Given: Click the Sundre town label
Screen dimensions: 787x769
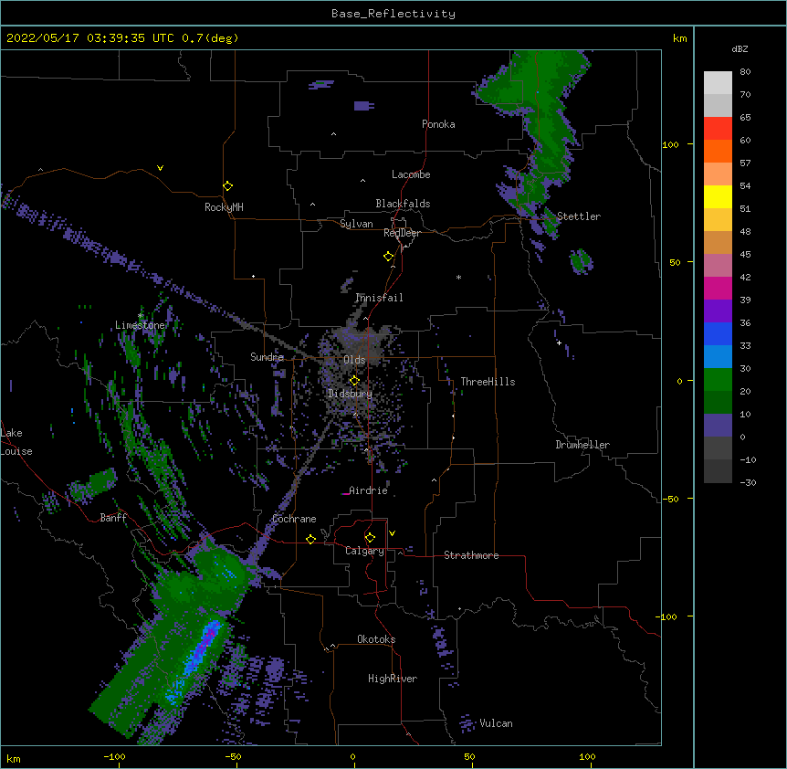Looking at the screenshot, I should click(267, 357).
